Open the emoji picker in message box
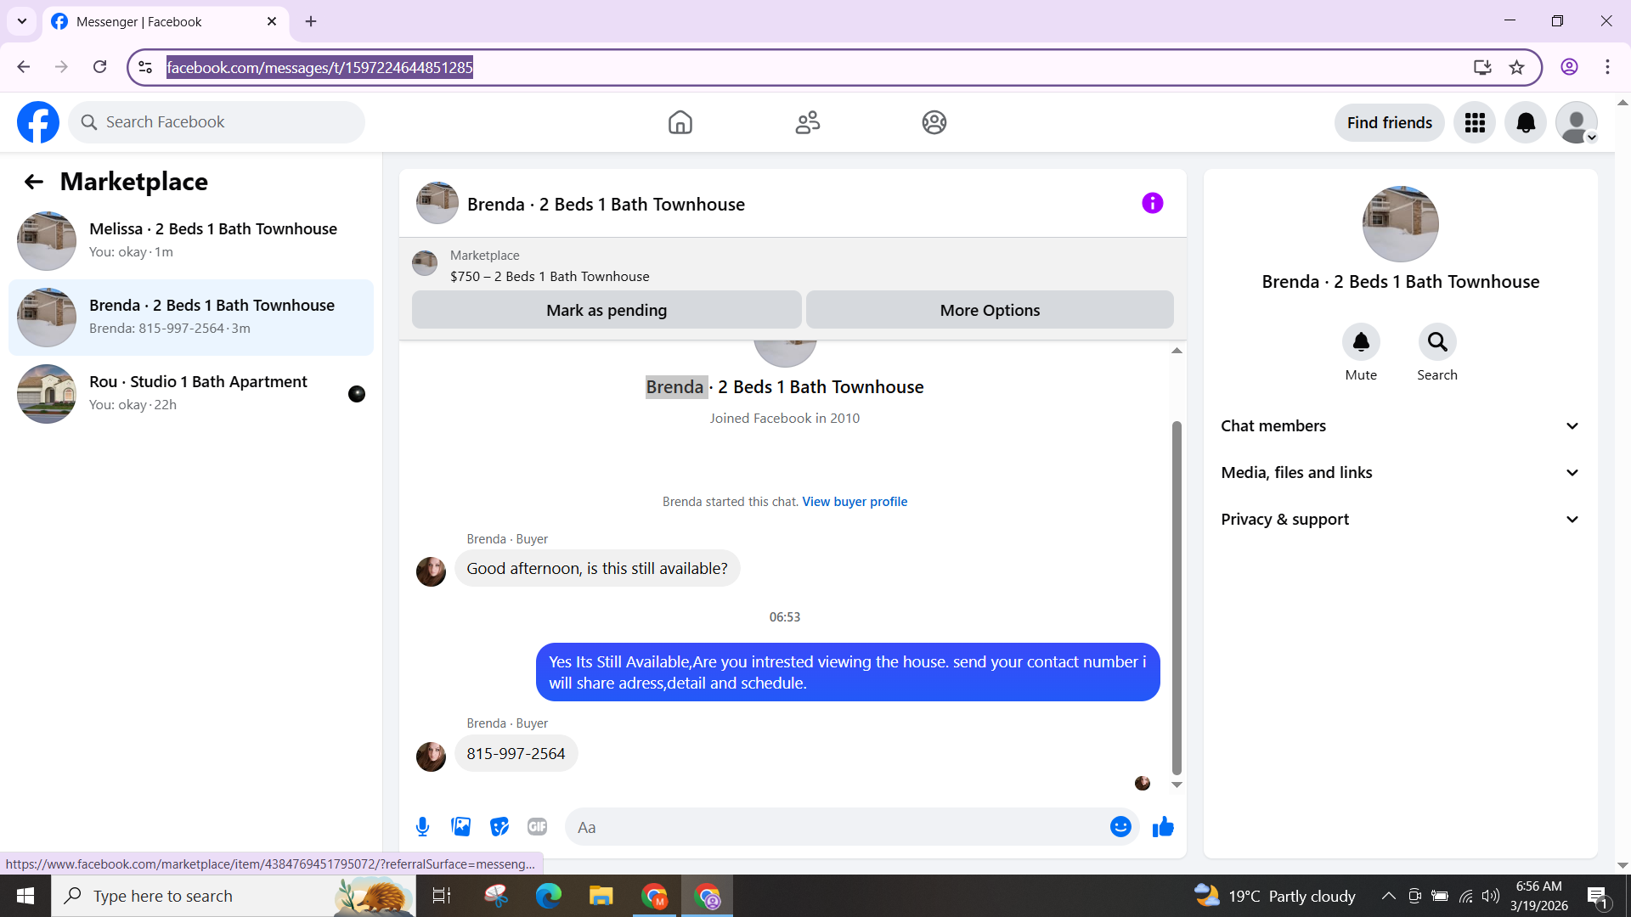The image size is (1631, 917). pos(1120,827)
